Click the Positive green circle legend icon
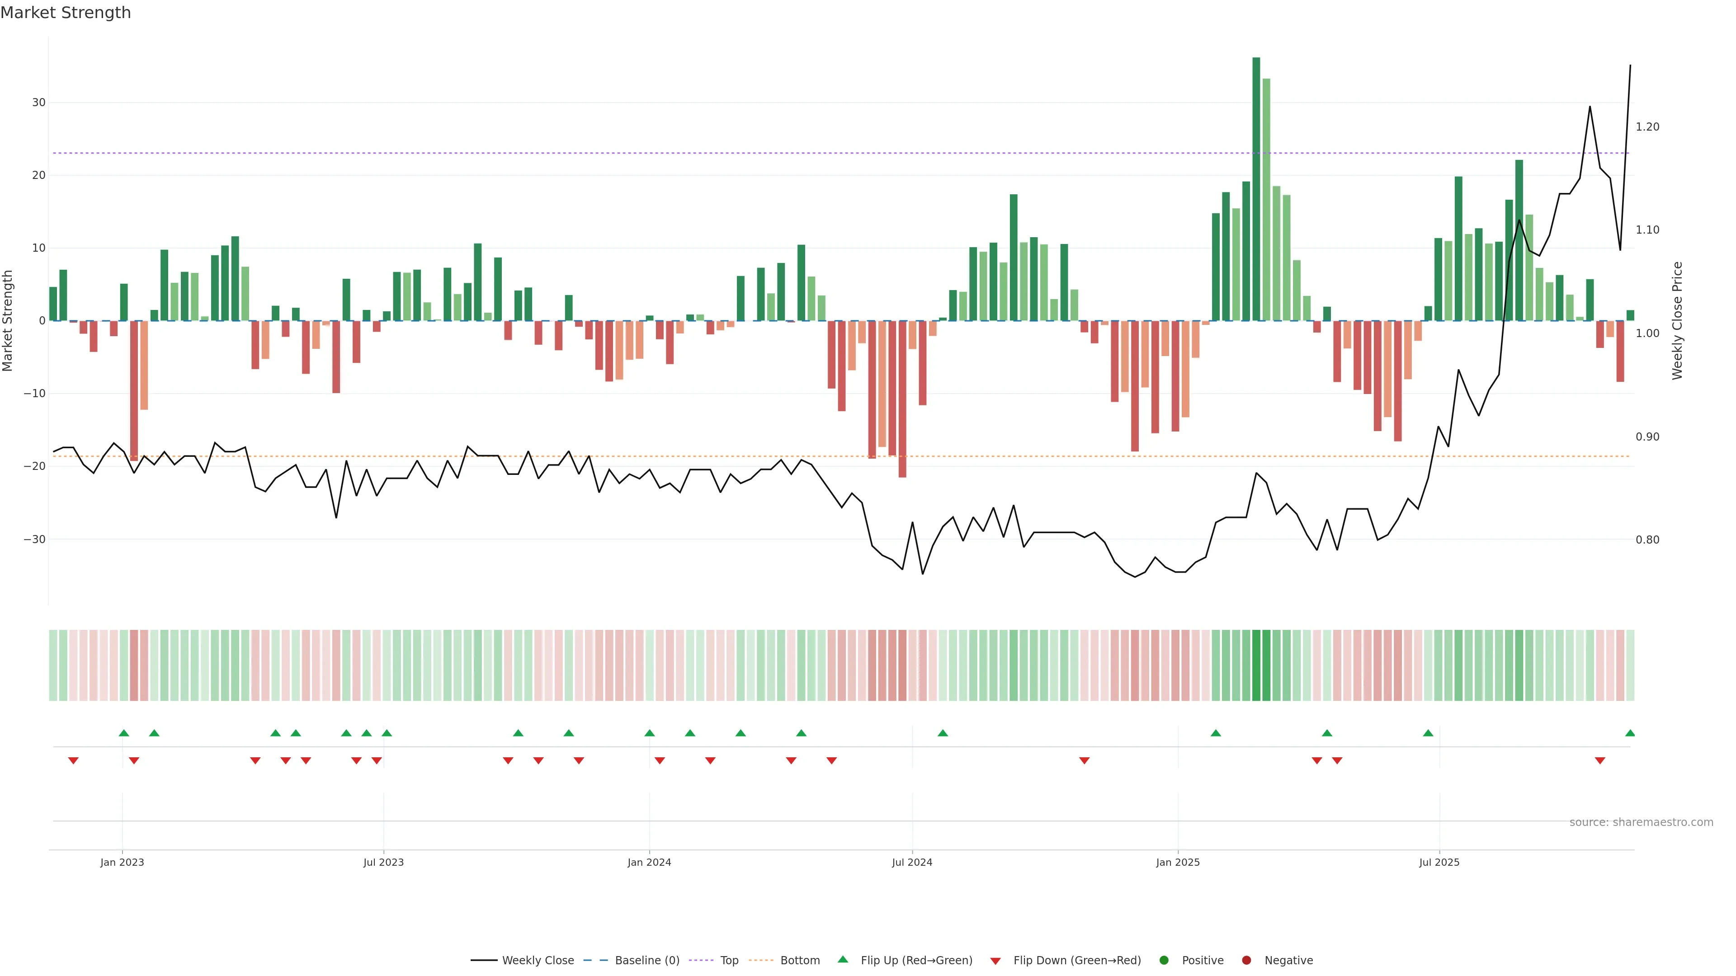 point(1164,961)
